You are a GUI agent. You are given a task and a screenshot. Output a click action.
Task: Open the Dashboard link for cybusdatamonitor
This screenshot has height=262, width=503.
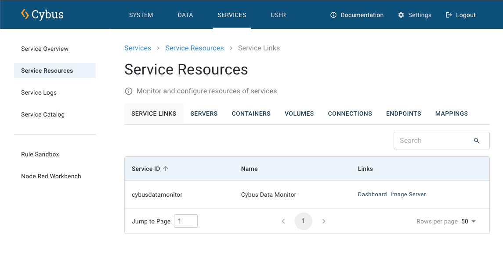point(372,195)
